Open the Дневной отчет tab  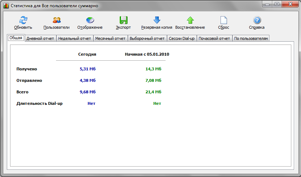tap(40, 38)
